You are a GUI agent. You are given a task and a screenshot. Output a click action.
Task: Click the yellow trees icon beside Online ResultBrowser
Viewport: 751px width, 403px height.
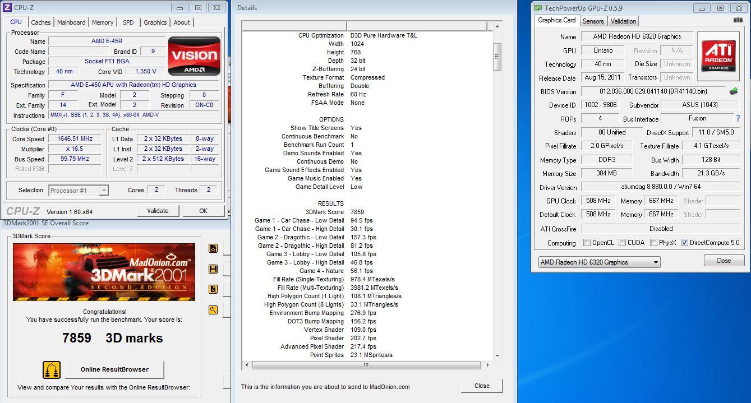coord(52,370)
